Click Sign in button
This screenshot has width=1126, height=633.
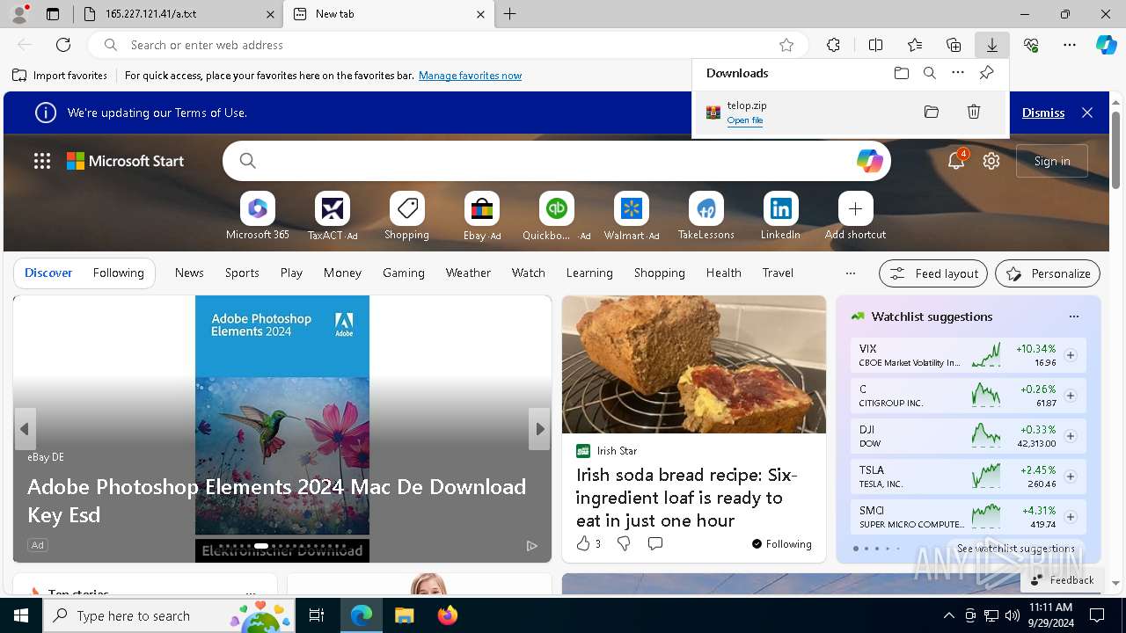click(x=1052, y=161)
